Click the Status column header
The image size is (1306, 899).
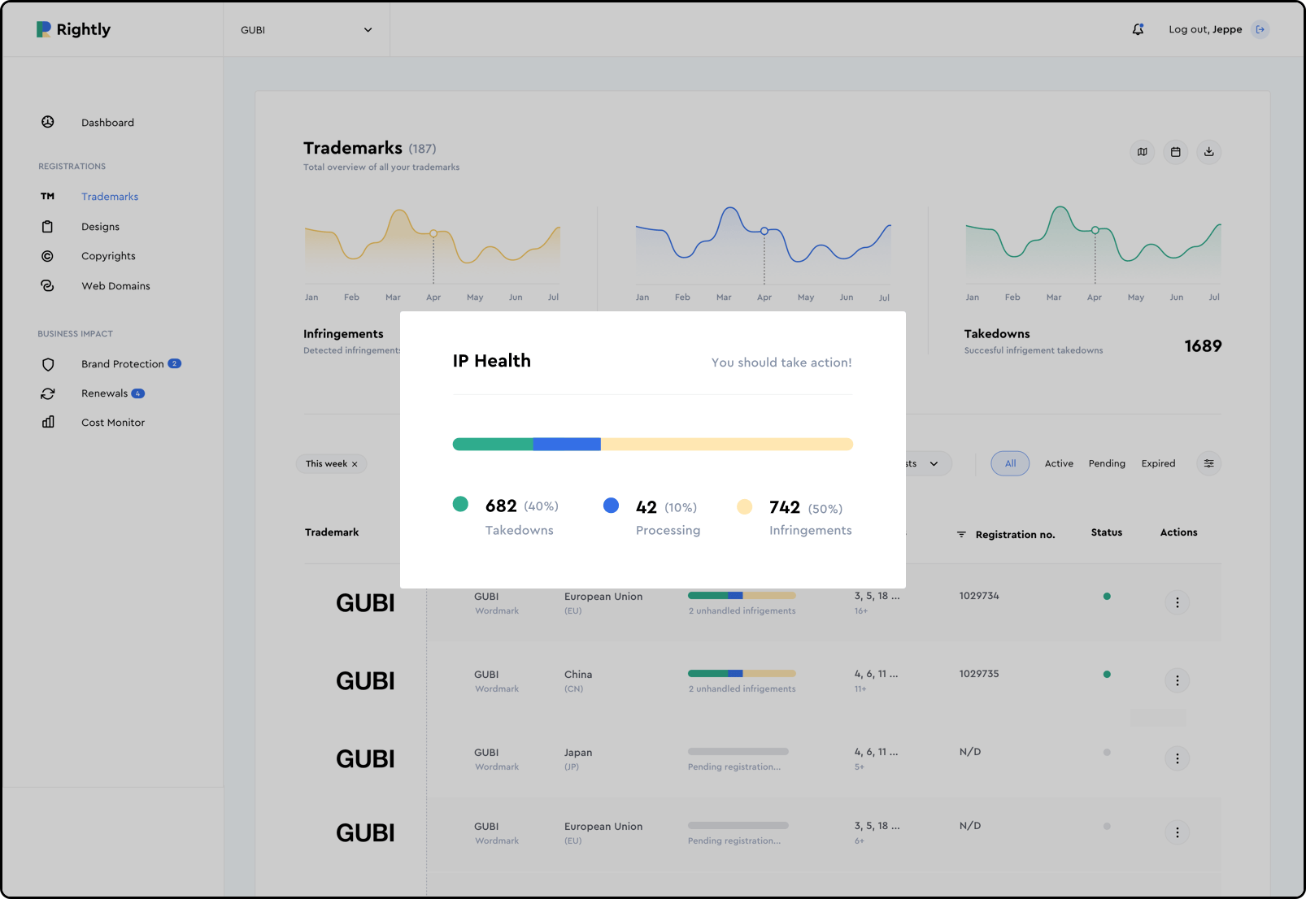1106,532
